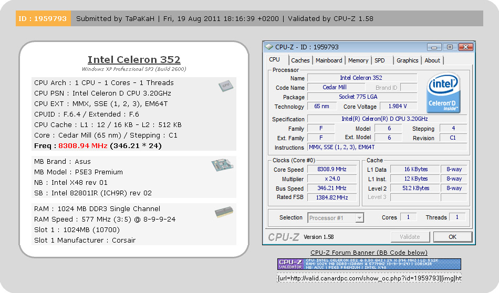Viewport: 499px width, 293px height.
Task: Click the CPU chip icon beside CPU Arch
Action: pyautogui.click(x=225, y=86)
